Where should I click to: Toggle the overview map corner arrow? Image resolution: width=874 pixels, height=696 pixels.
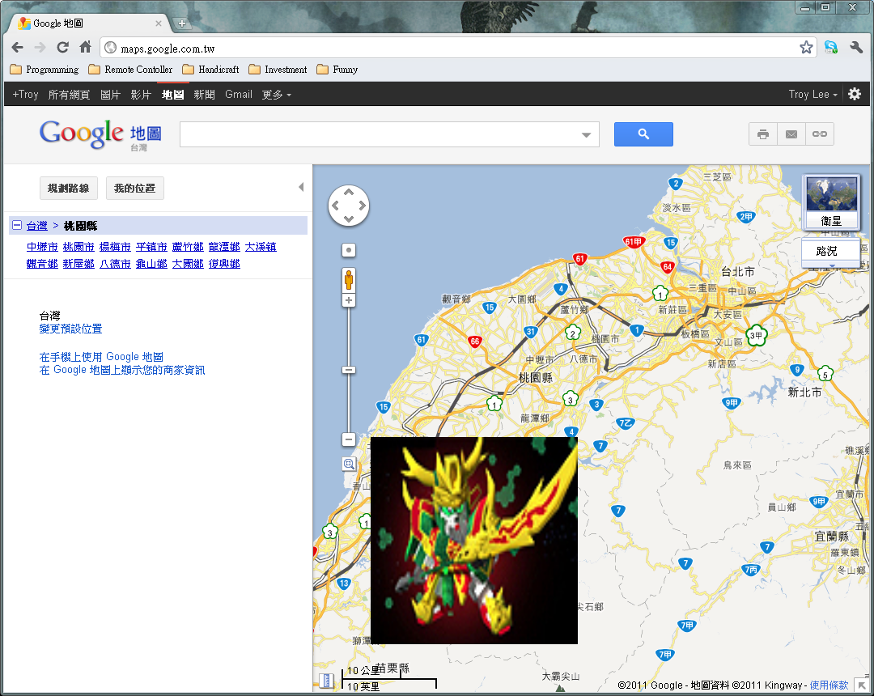click(x=861, y=685)
